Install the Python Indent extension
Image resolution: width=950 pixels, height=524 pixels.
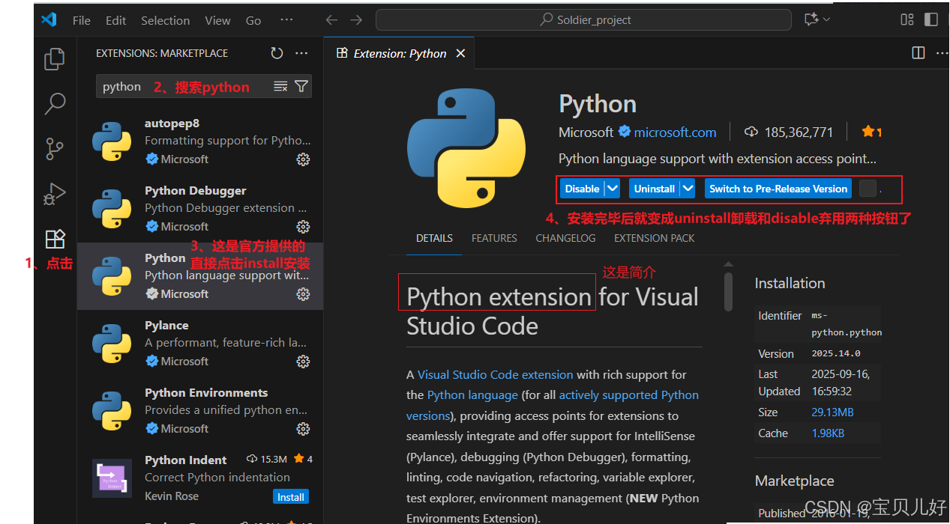pyautogui.click(x=291, y=497)
